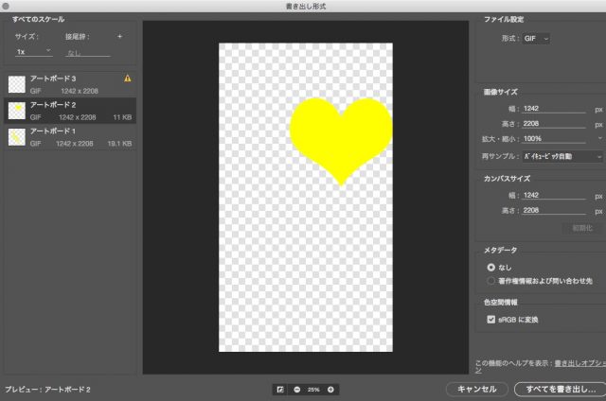The image size is (606, 401).
Task: Toggle the sRGB に変換 checkbox
Action: 490,321
